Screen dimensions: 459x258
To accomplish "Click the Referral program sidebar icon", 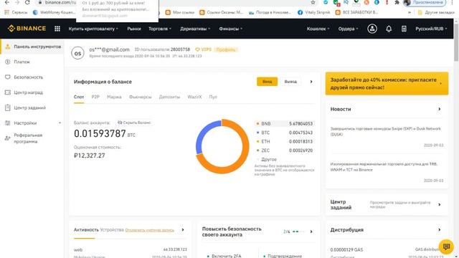I will (x=8, y=138).
